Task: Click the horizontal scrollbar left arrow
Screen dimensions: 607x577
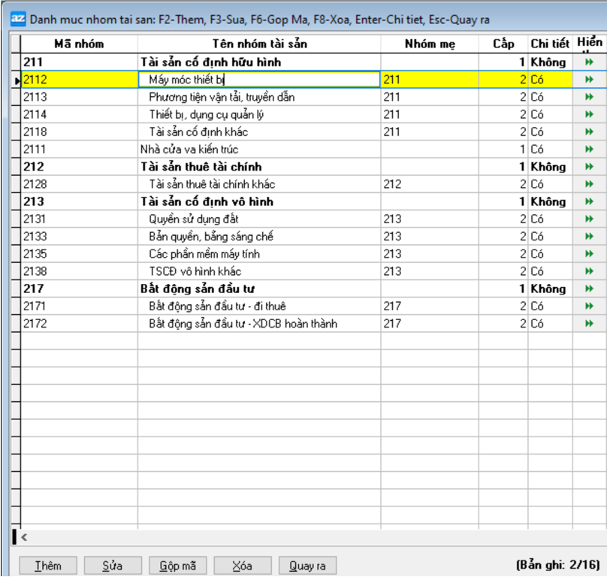Action: coord(25,537)
